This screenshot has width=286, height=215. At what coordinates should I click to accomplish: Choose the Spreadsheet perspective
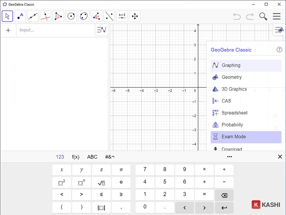[246, 113]
